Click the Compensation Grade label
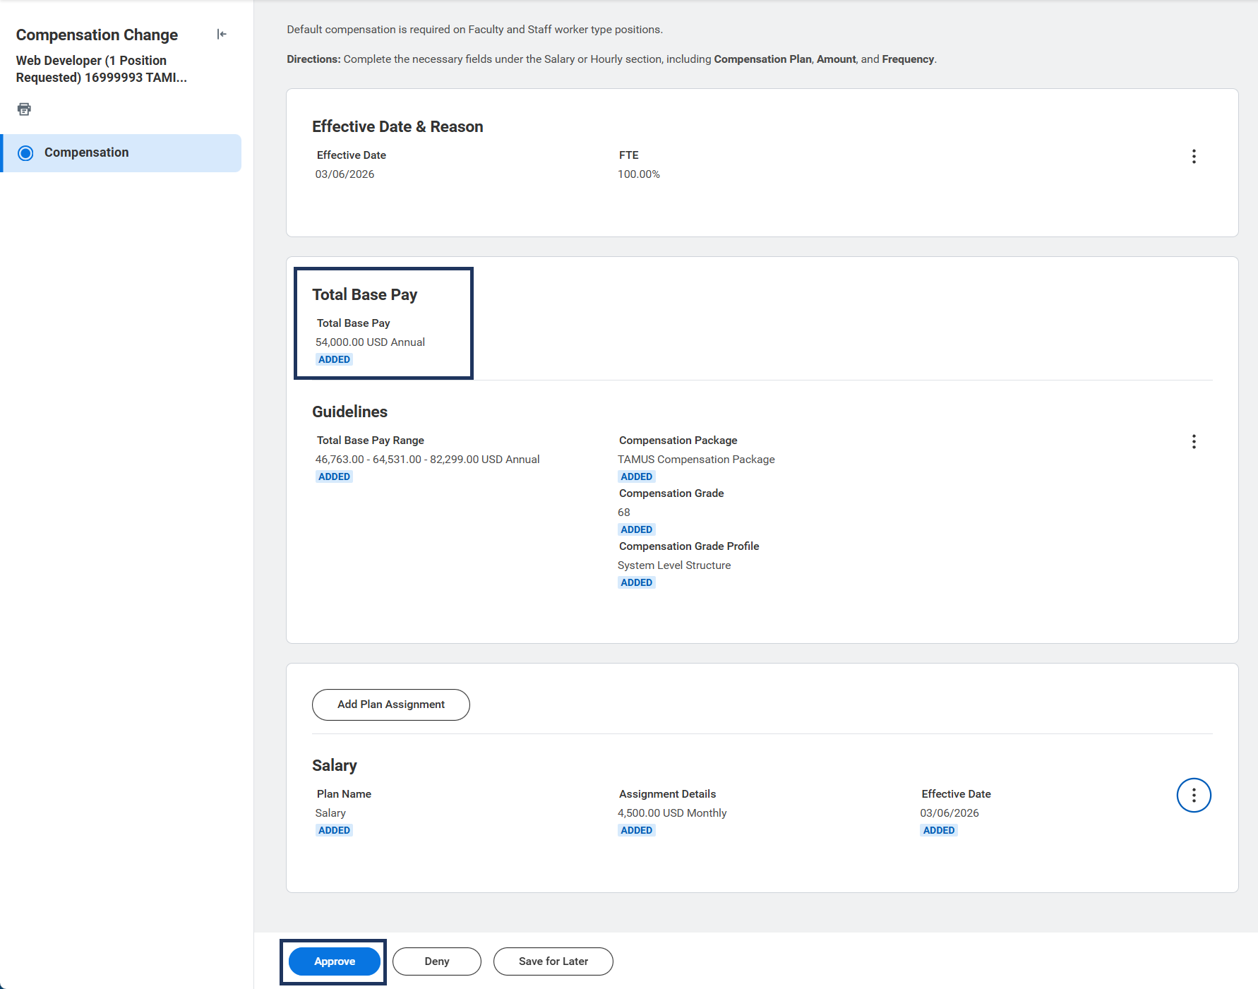The width and height of the screenshot is (1258, 989). pyautogui.click(x=671, y=493)
